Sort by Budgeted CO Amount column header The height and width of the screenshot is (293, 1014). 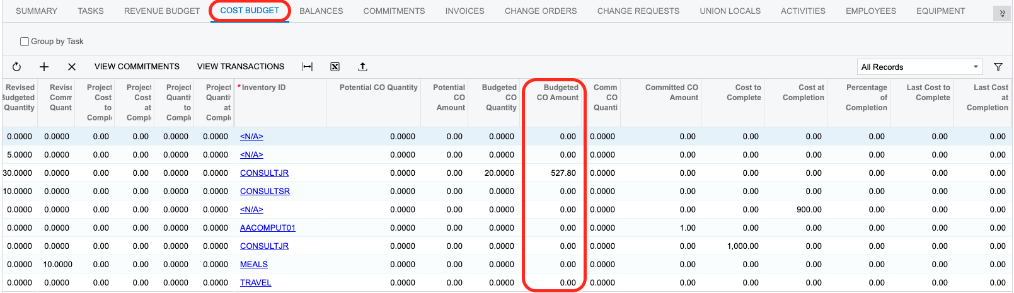pos(557,93)
